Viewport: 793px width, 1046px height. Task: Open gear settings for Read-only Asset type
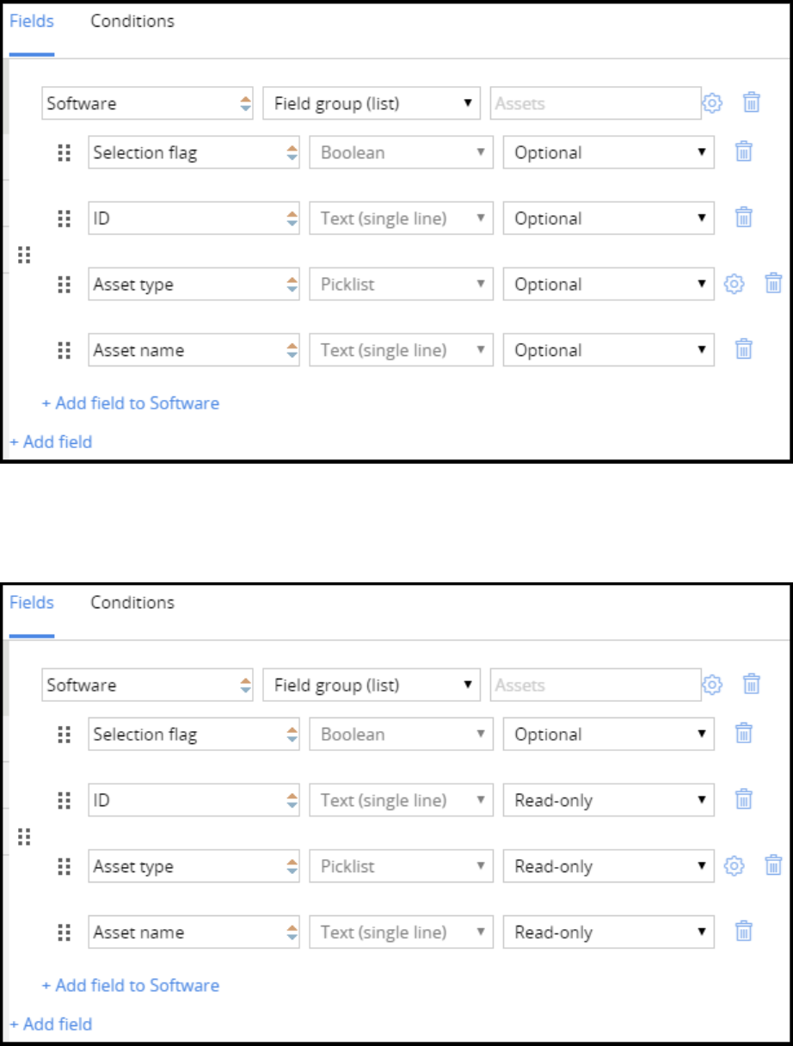click(x=734, y=866)
